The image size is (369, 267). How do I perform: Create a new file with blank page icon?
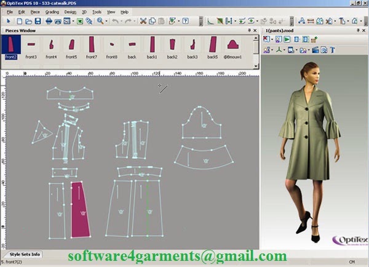20,21
